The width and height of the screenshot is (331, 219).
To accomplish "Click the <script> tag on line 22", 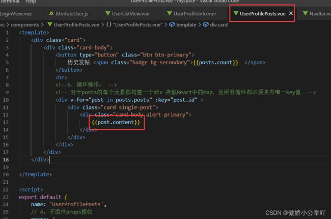I will coord(31,189).
